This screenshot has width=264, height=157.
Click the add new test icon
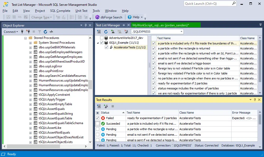click(x=113, y=32)
